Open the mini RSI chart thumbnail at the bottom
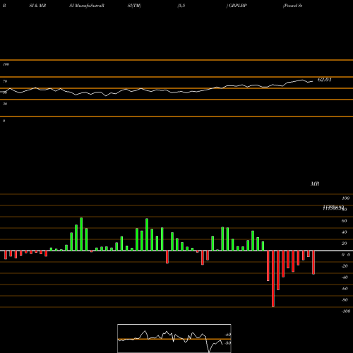This screenshot has width=353, height=353. click(174, 338)
